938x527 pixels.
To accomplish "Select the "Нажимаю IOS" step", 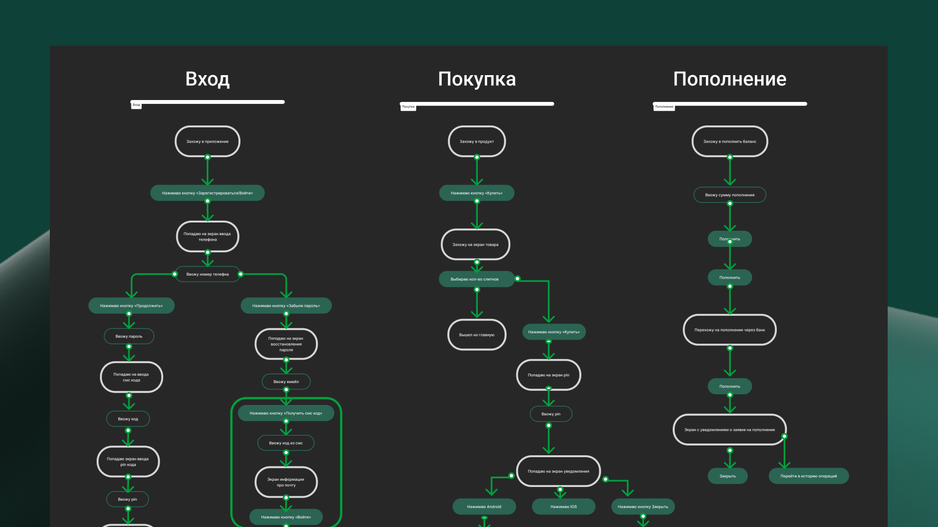I will click(x=563, y=507).
